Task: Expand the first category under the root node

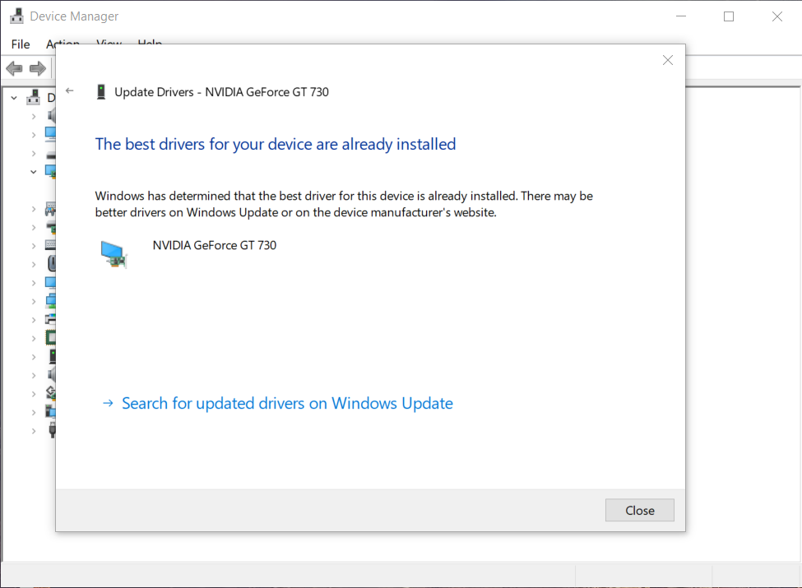Action: click(x=34, y=116)
